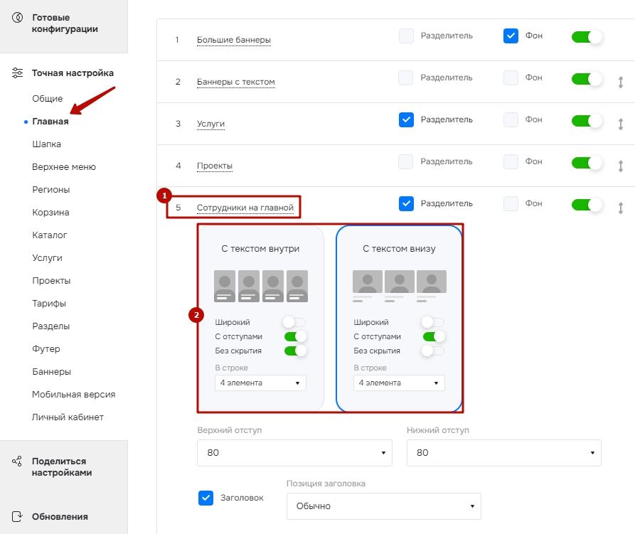The height and width of the screenshot is (534, 635).
Task: Disable the green toggle for Услуги row
Action: [587, 121]
